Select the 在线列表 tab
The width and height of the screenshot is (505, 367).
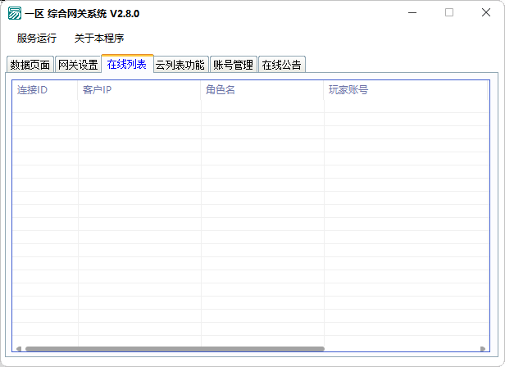pyautogui.click(x=127, y=64)
